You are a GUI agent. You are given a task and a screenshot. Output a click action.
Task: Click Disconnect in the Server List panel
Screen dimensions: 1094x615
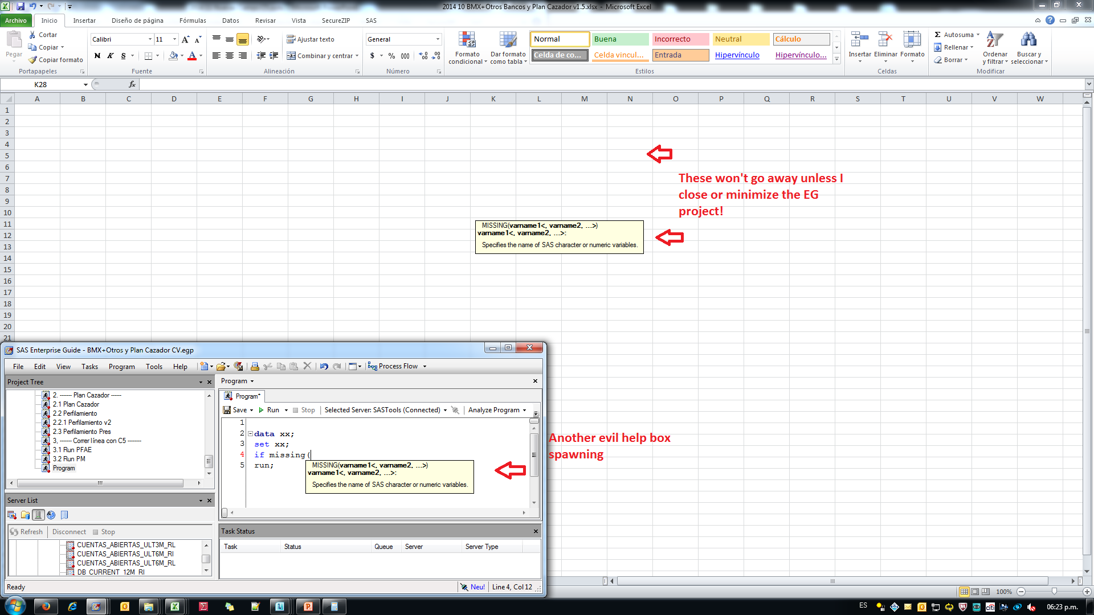point(68,531)
